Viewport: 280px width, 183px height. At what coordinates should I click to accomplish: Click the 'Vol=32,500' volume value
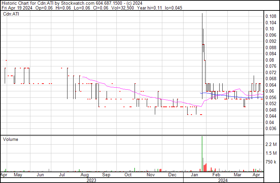click(122, 8)
